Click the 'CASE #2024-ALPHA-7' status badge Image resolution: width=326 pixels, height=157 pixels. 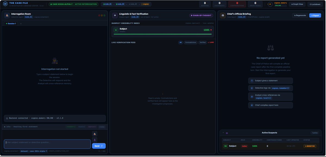[74, 4]
